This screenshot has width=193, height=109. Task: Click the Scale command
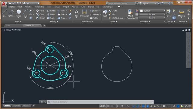[x=51, y=18]
